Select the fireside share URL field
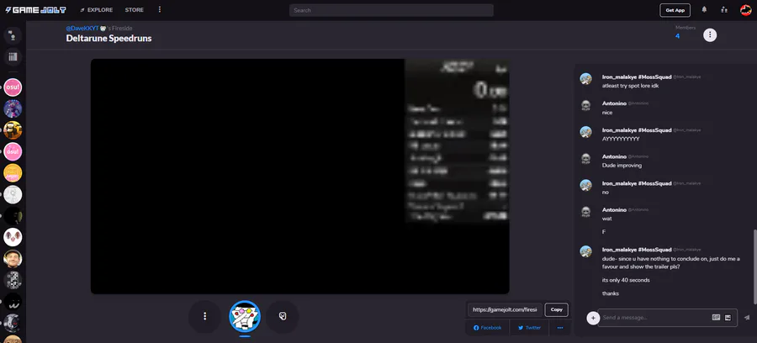The height and width of the screenshot is (343, 757). coord(505,309)
